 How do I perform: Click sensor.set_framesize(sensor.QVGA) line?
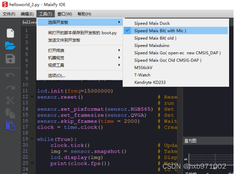coord(92,116)
